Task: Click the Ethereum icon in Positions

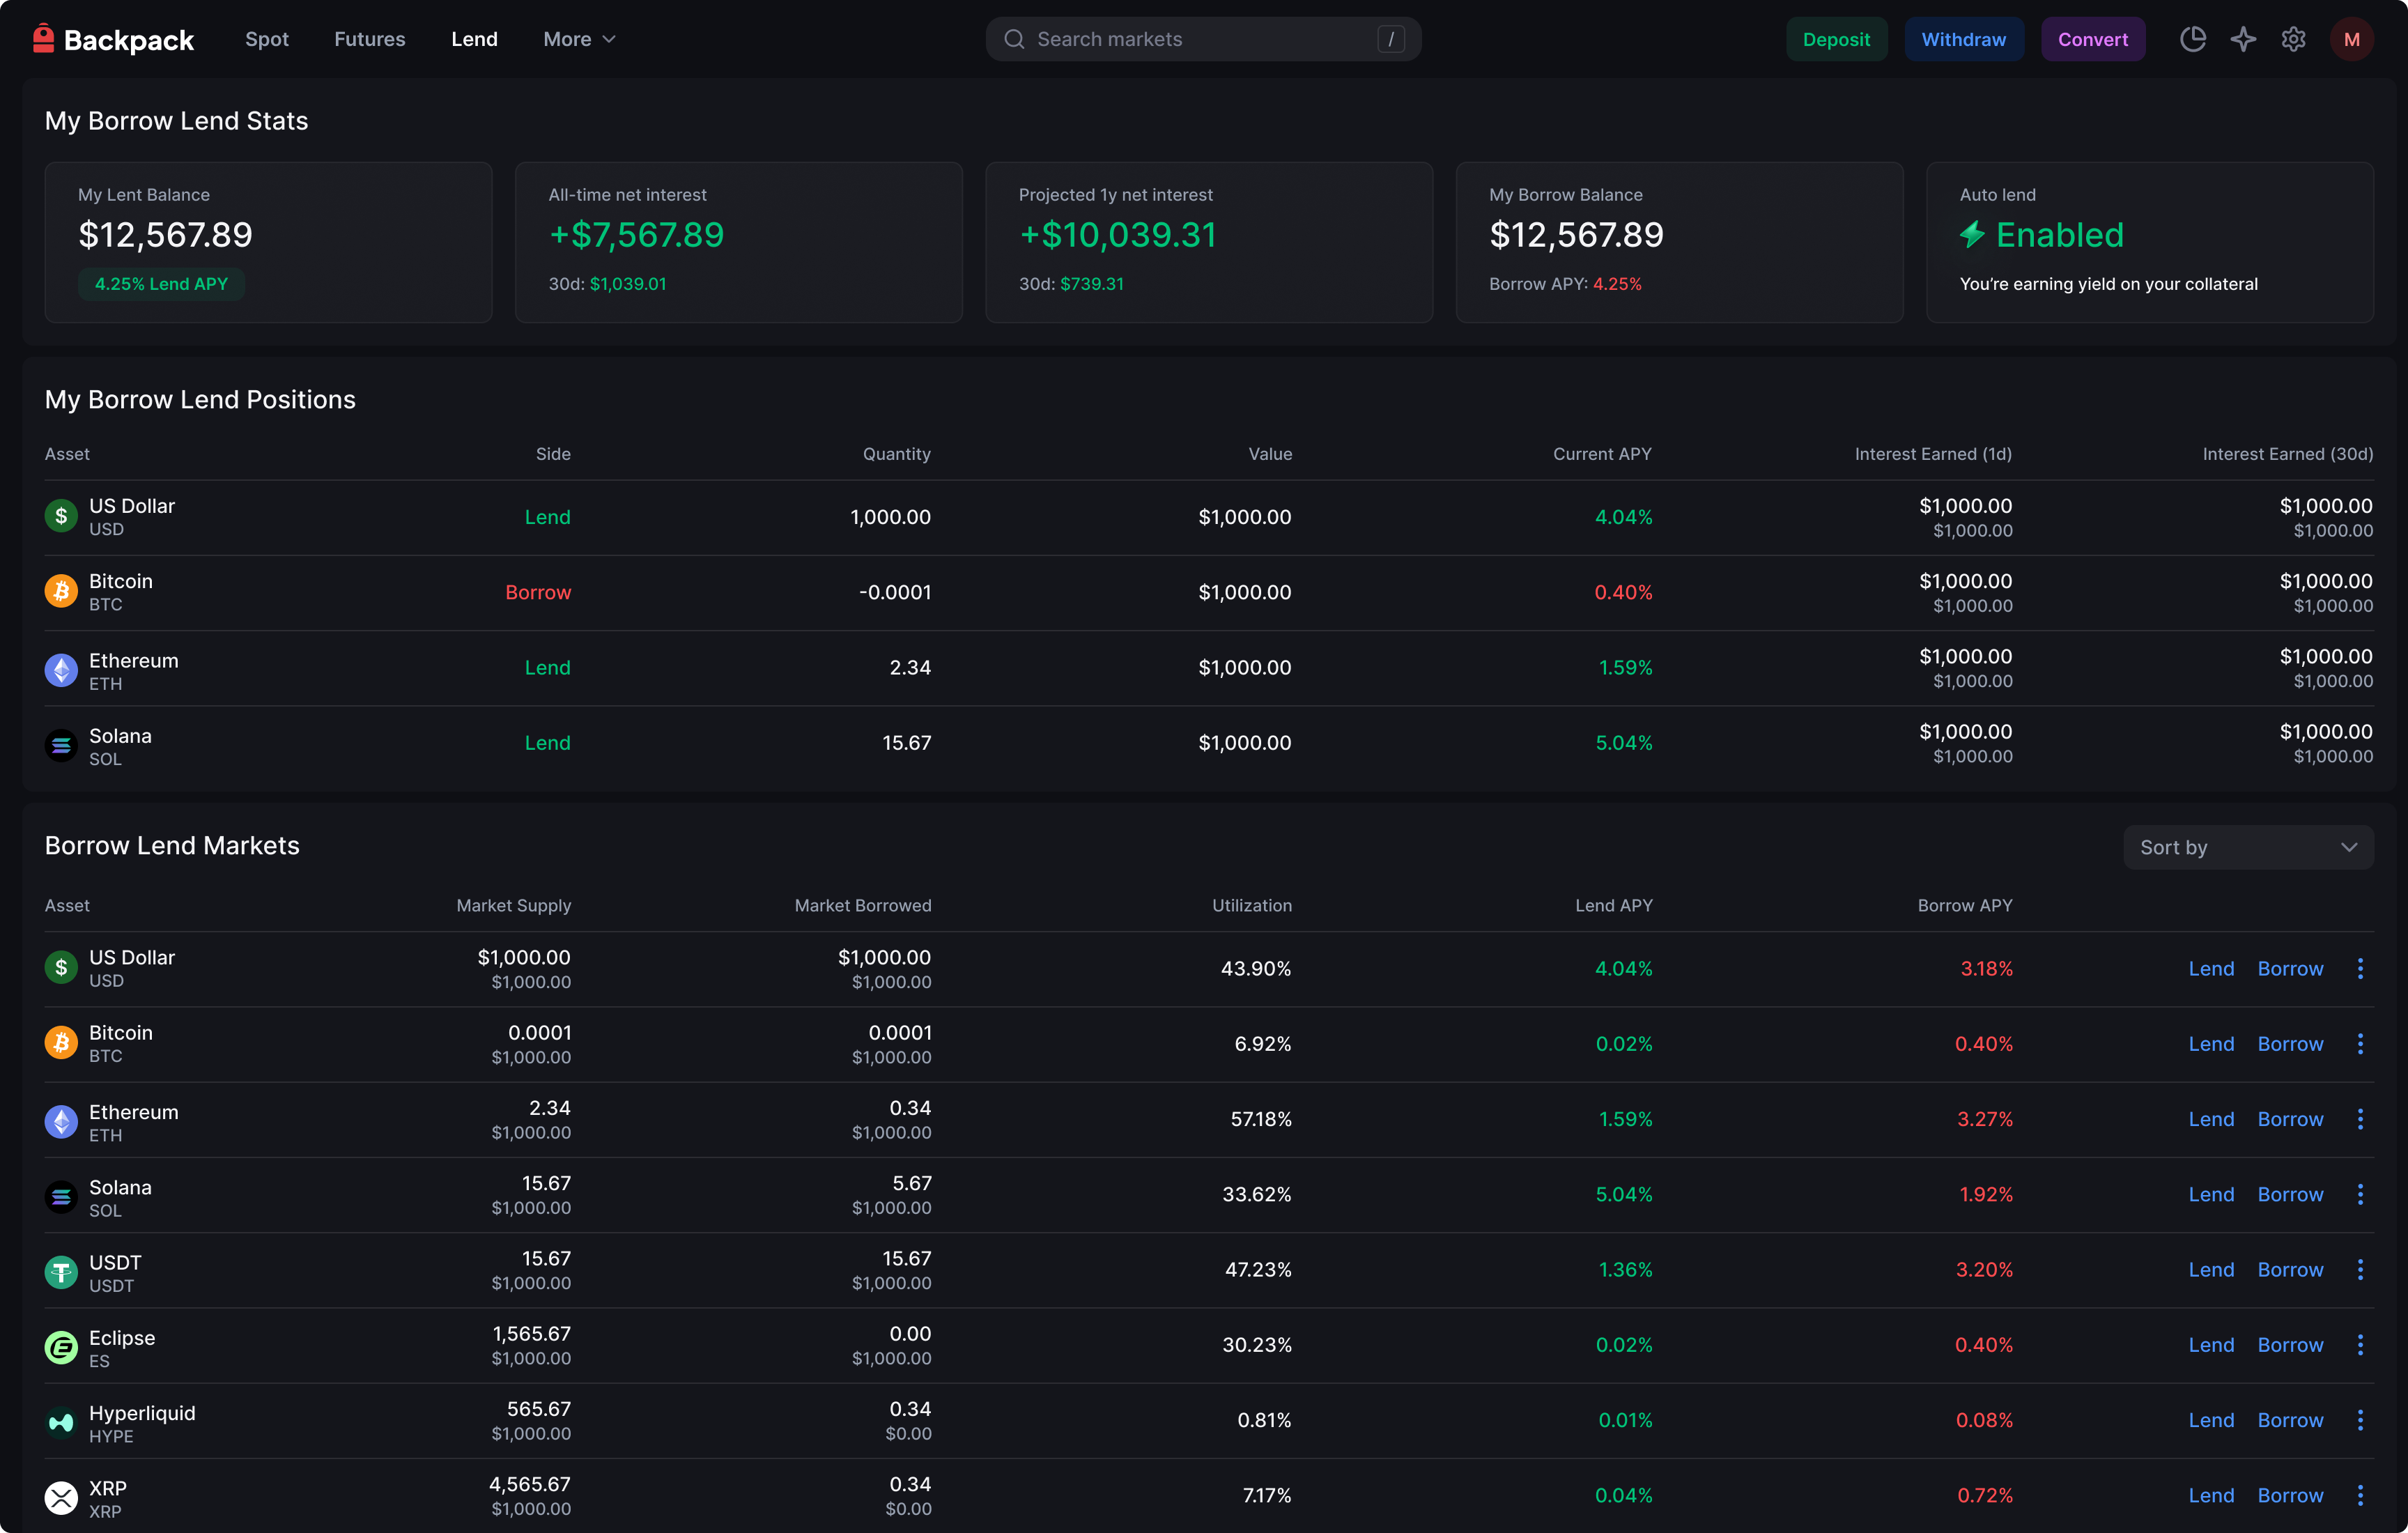Action: (61, 669)
